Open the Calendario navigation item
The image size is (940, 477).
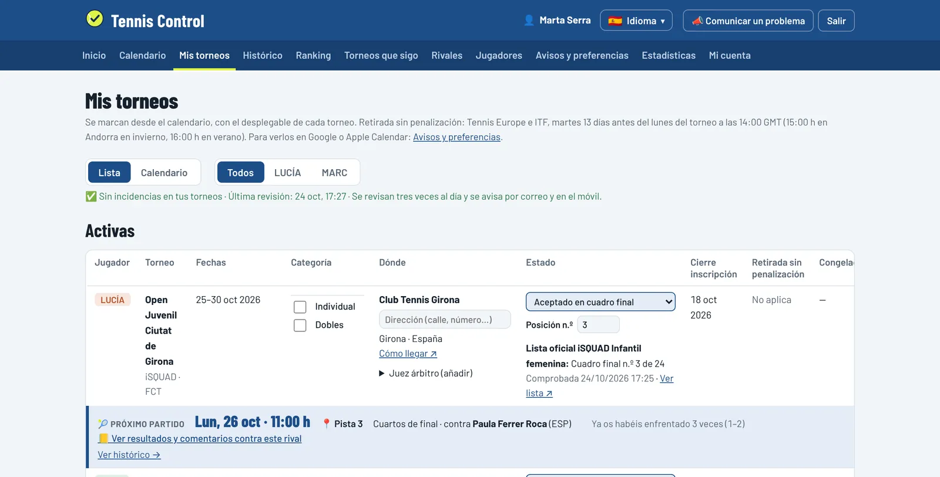143,55
